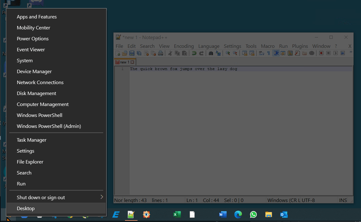Toggle INS mode in Notepad++ status bar
The width and height of the screenshot is (361, 222).
click(343, 200)
